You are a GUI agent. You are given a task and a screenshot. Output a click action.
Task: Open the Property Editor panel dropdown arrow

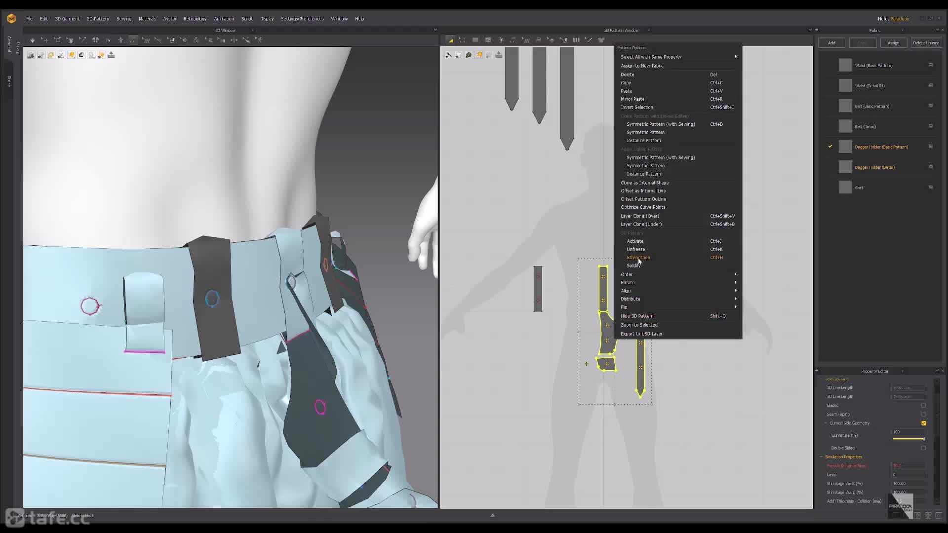[x=903, y=372]
